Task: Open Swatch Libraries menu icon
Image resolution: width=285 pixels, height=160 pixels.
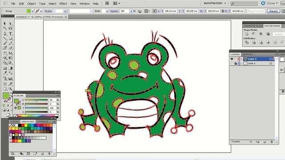Action: [x=12, y=154]
